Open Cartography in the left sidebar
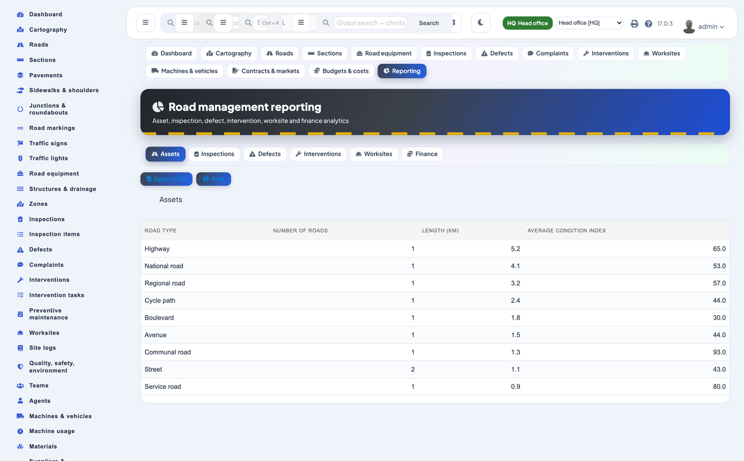 (48, 30)
